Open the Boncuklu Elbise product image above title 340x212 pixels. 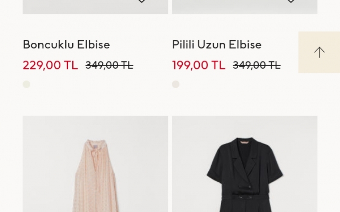click(x=95, y=7)
